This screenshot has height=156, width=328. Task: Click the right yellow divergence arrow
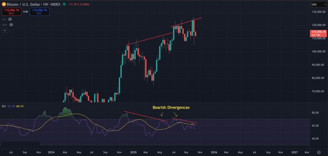(175, 114)
